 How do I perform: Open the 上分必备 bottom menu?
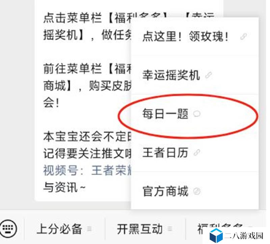click(x=64, y=229)
